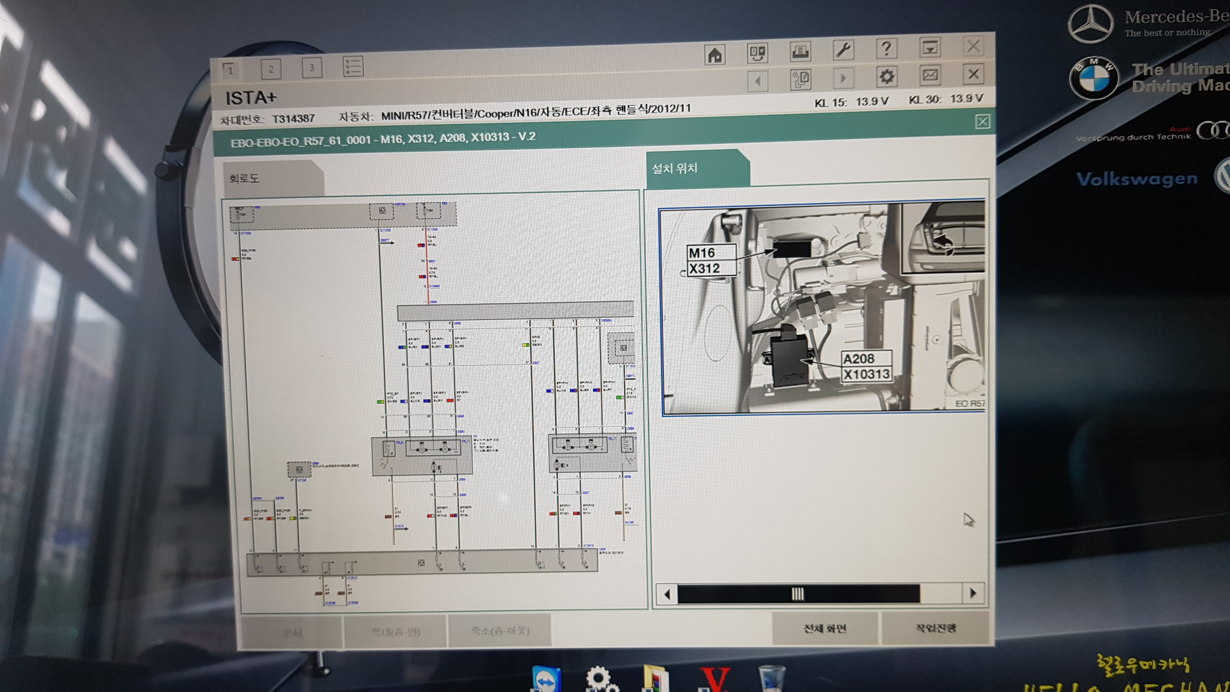Click the documents clipboard icon in toolbar
The width and height of the screenshot is (1230, 692).
[800, 79]
